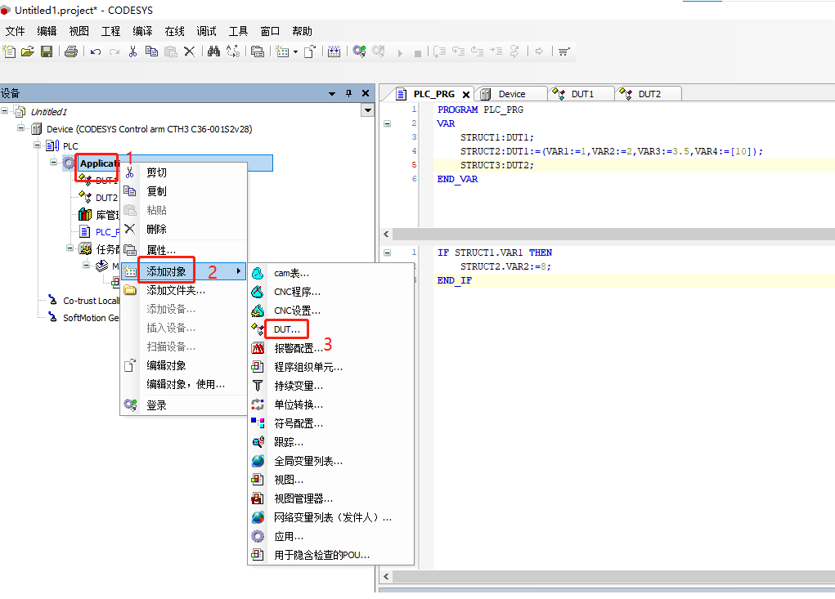Select SoftMotion Ge tree item
This screenshot has height=599, width=835.
pos(91,318)
